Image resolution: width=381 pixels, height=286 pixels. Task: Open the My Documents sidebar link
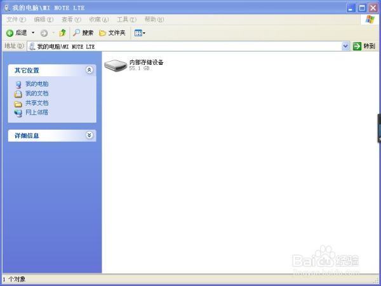(x=37, y=93)
